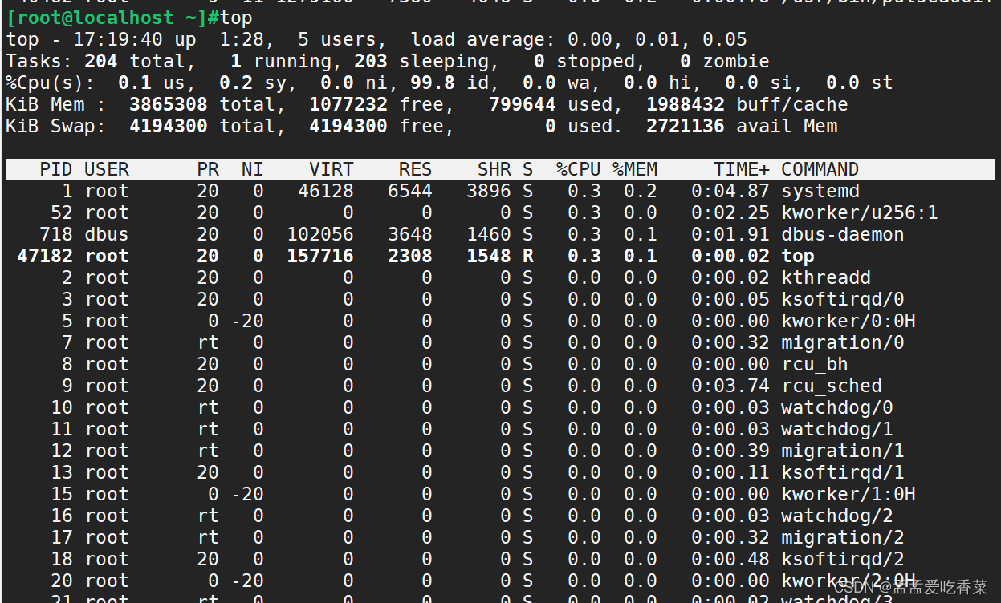Click the %MEM column header
This screenshot has width=1001, height=603.
[x=635, y=169]
